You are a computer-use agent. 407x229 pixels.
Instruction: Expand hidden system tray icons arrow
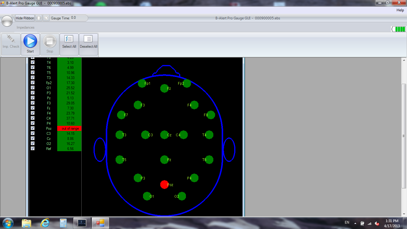355,223
